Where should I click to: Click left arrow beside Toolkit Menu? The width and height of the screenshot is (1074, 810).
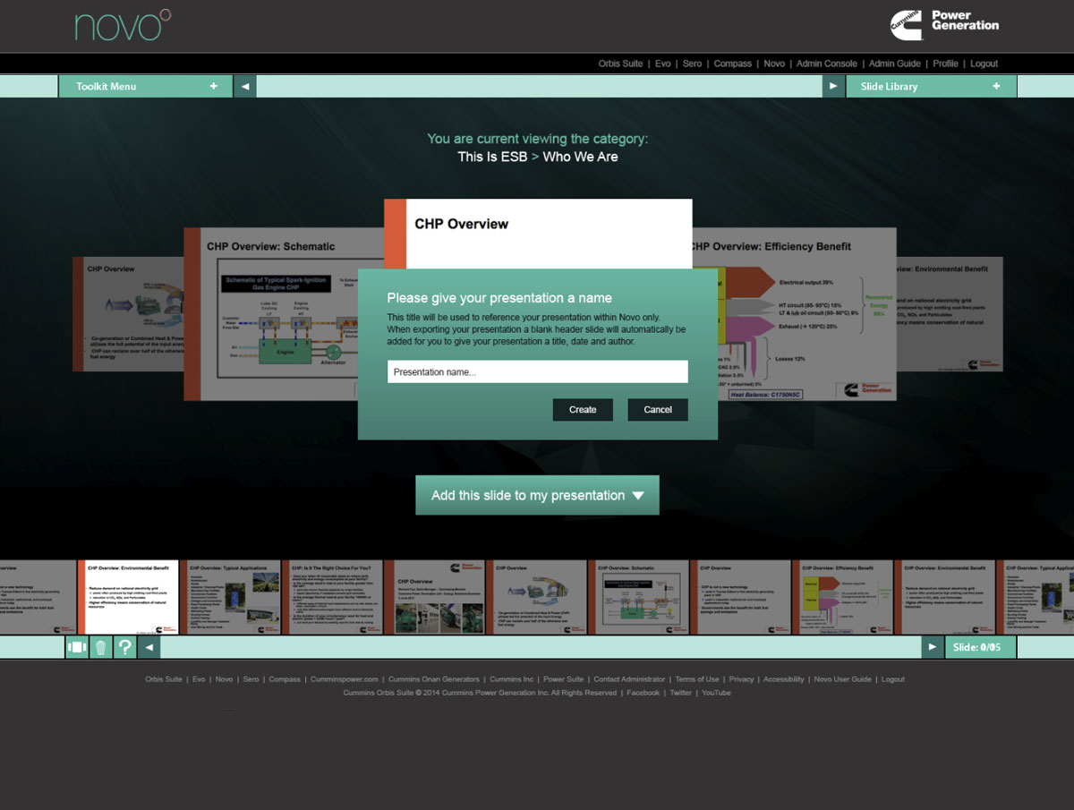pyautogui.click(x=245, y=87)
